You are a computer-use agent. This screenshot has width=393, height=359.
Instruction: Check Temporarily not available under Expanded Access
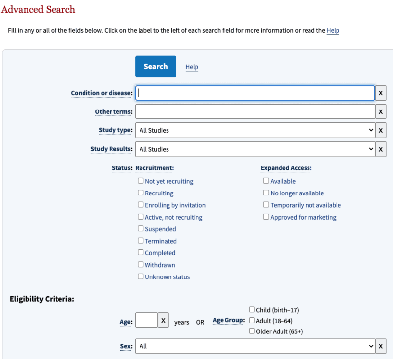[x=266, y=204]
